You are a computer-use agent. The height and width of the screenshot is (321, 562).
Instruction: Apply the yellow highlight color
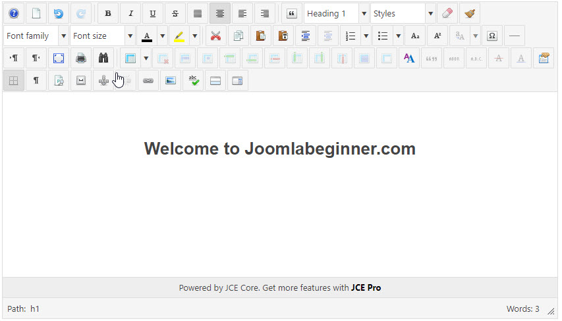coord(179,36)
